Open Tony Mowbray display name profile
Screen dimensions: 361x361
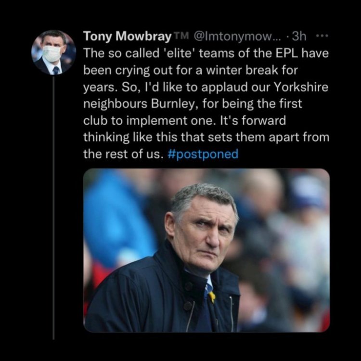(128, 37)
